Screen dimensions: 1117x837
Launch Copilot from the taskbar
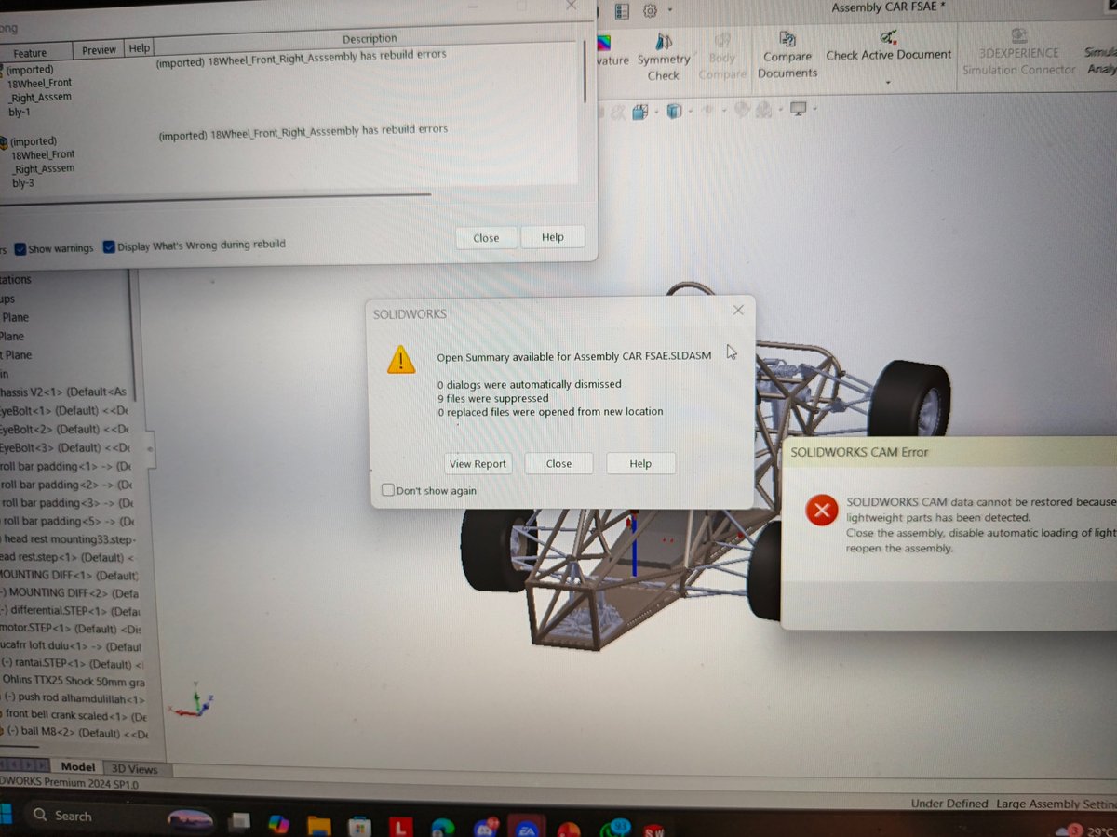pos(278,824)
